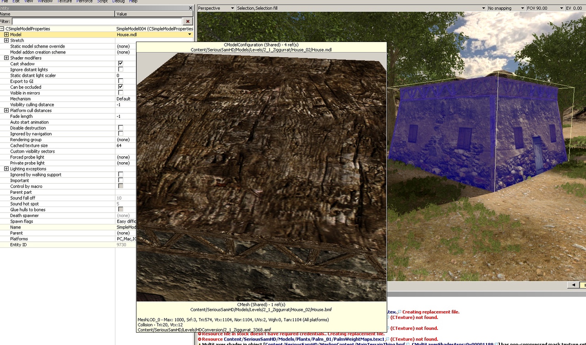Click Death spawner value (none)

123,216
